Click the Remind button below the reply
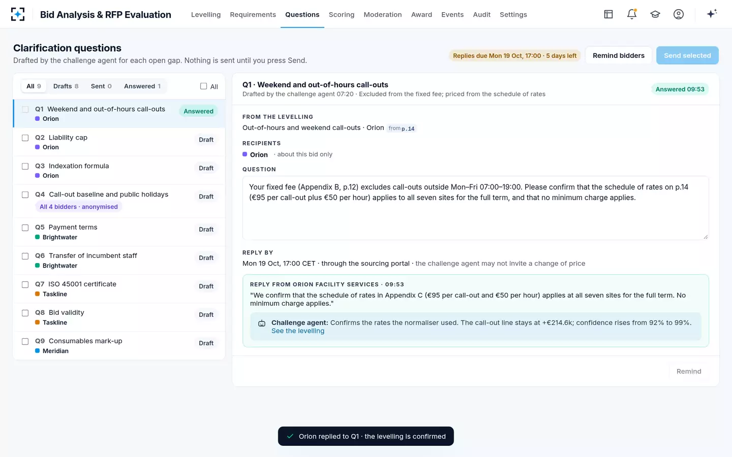Screen dimensions: 732x457 [x=689, y=371]
